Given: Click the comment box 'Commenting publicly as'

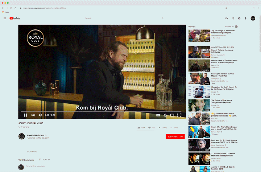Looking at the screenshot, I should 36,166.
